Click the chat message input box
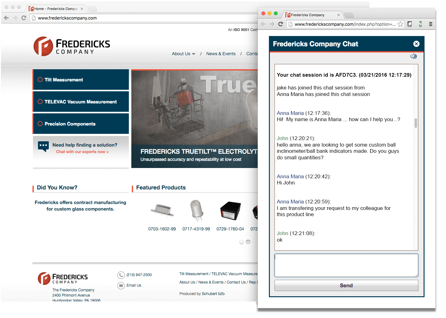Image resolution: width=446 pixels, height=318 pixels. pyautogui.click(x=346, y=265)
